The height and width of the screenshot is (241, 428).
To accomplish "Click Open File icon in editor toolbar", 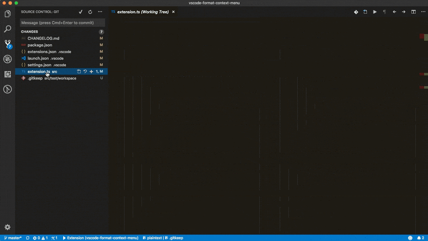I will coord(365,12).
